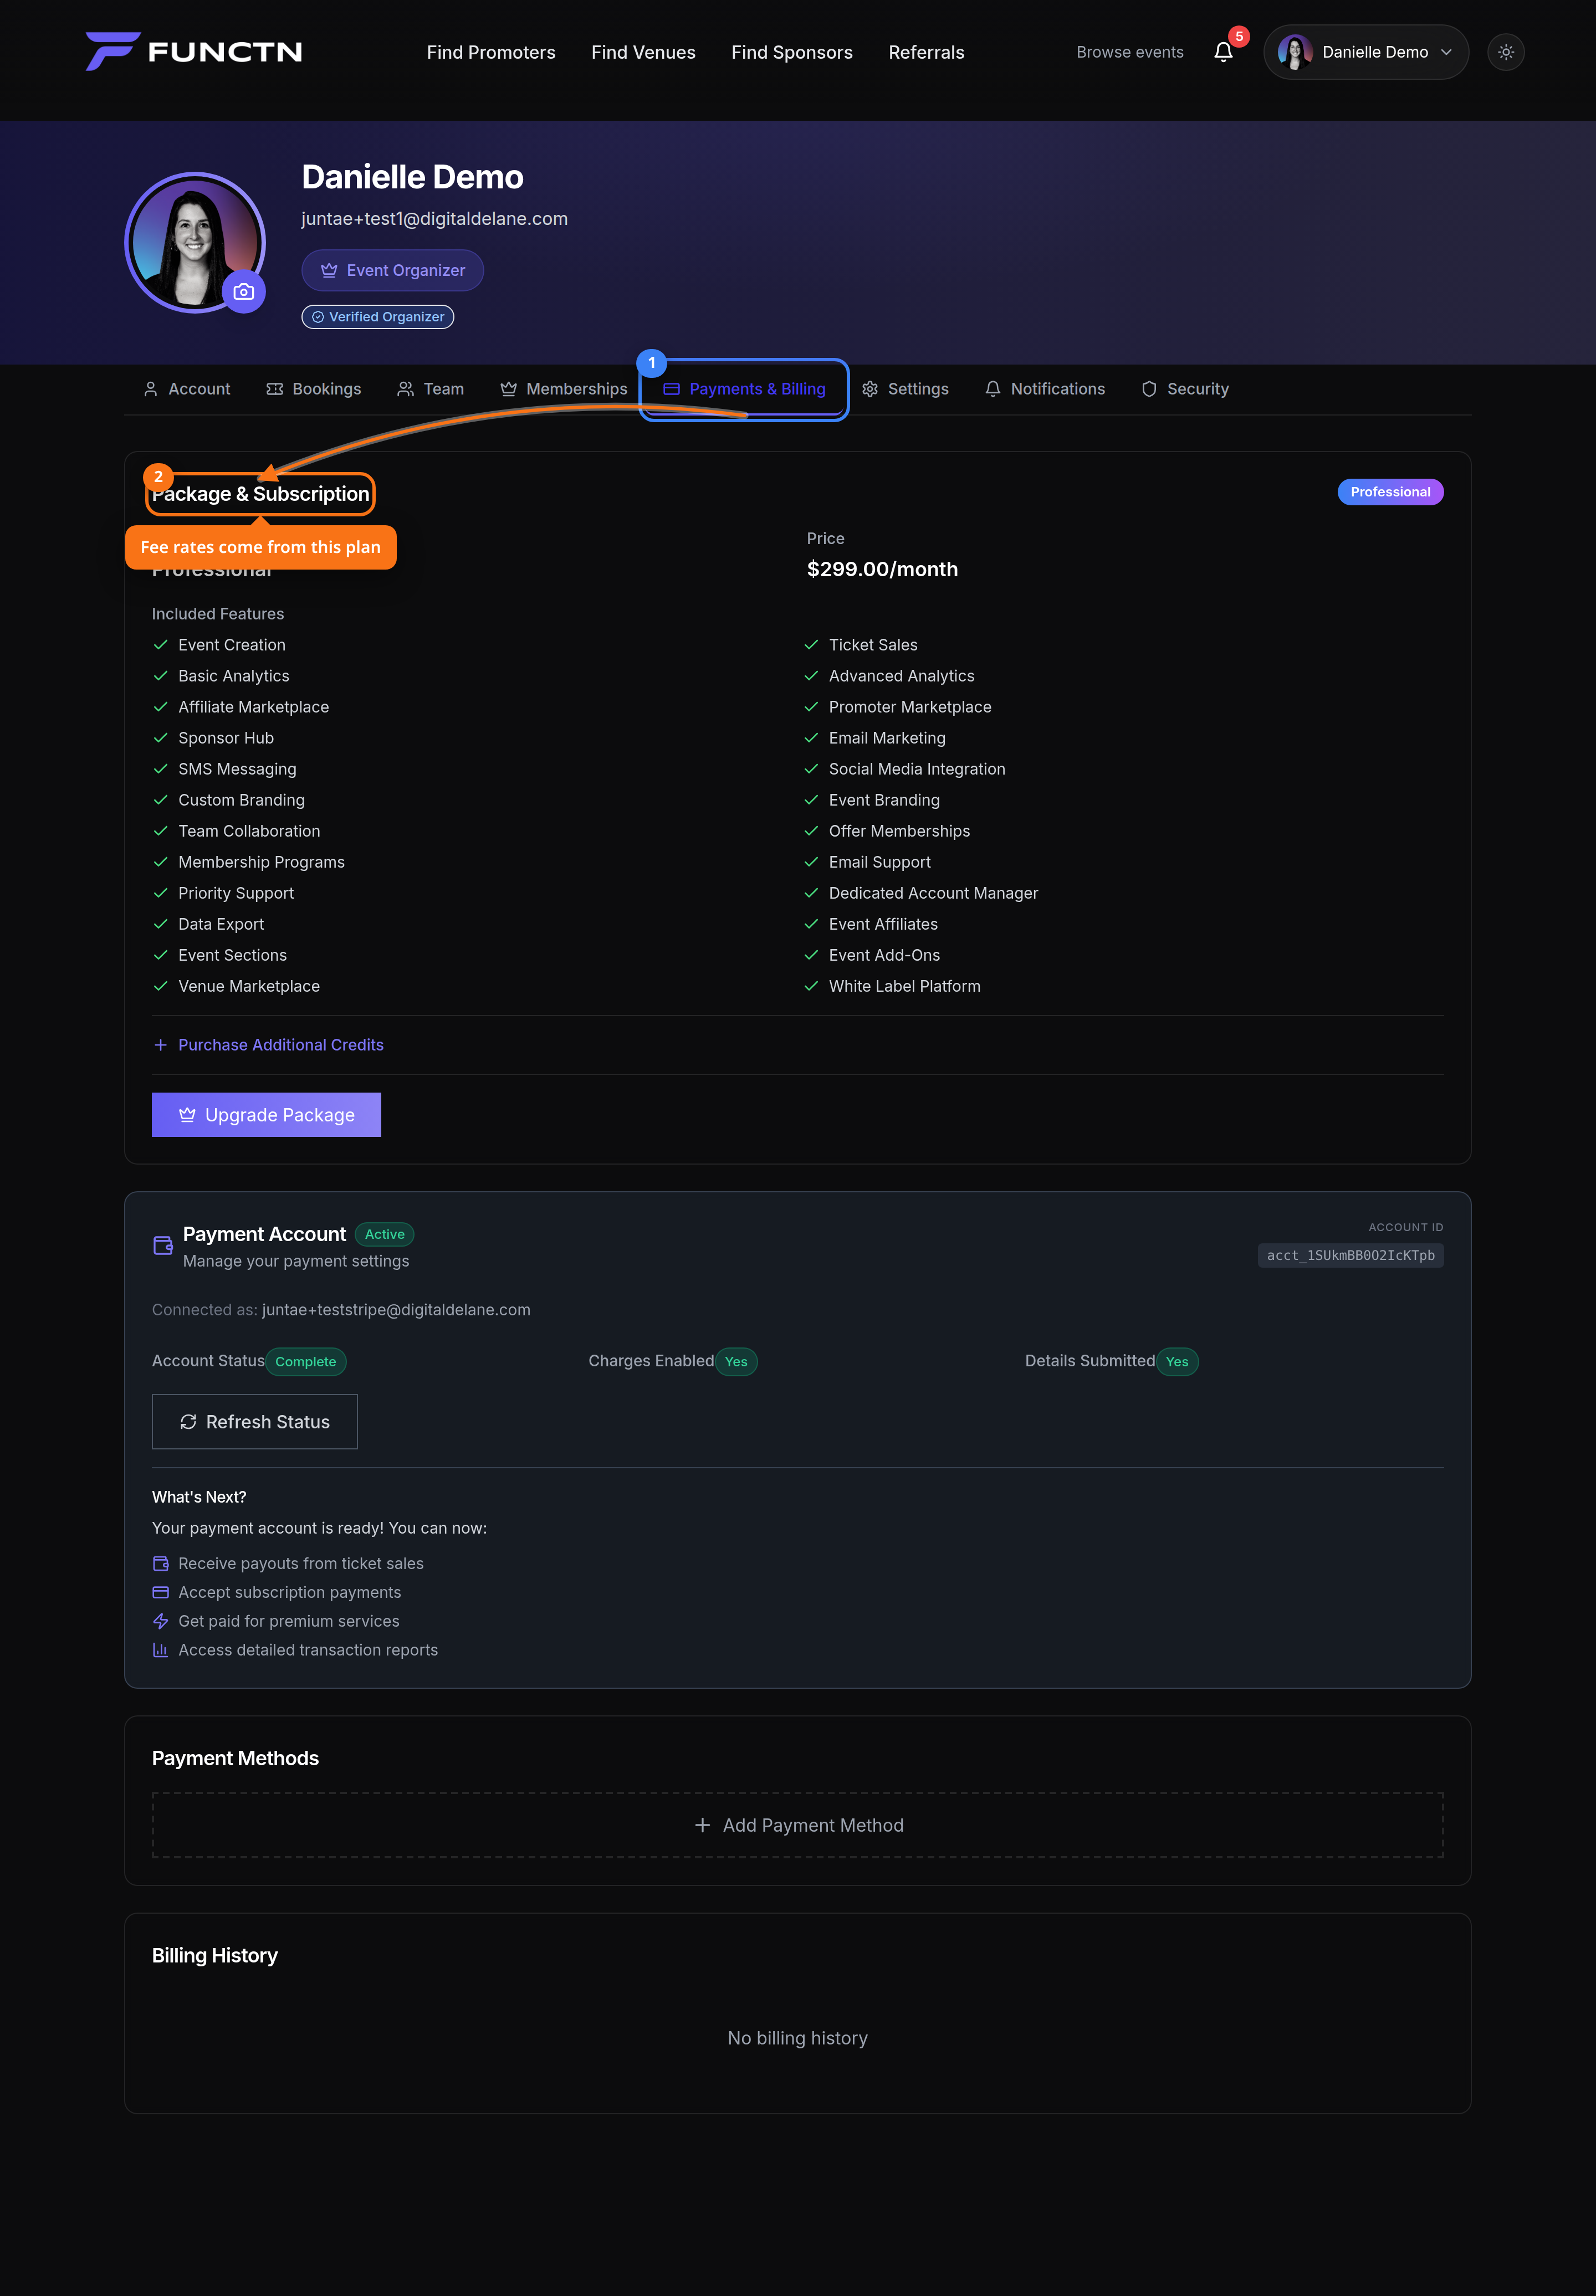Open the Danielle Demo account dropdown

click(1365, 52)
